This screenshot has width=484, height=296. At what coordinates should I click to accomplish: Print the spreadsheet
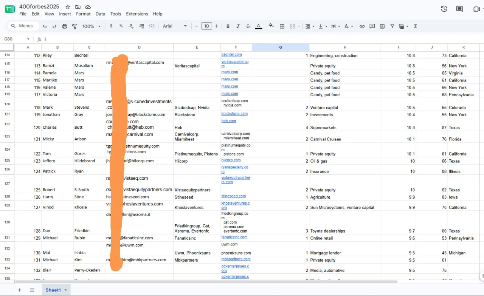tap(65, 26)
